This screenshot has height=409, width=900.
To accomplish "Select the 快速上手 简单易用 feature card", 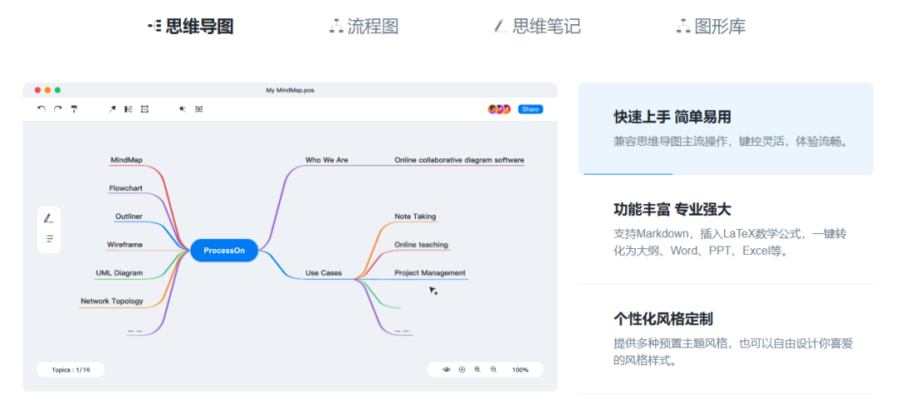I will pyautogui.click(x=725, y=128).
